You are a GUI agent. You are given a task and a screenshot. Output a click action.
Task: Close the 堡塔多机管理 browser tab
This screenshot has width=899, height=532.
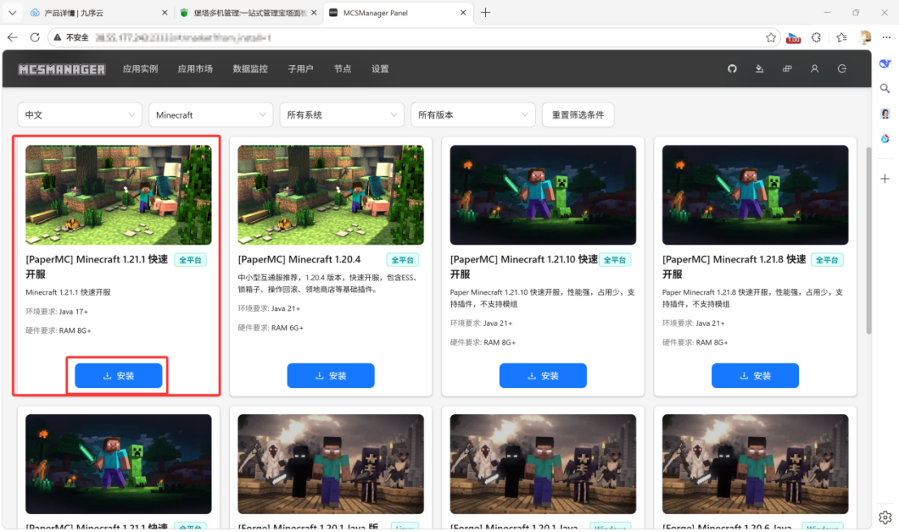click(x=314, y=13)
